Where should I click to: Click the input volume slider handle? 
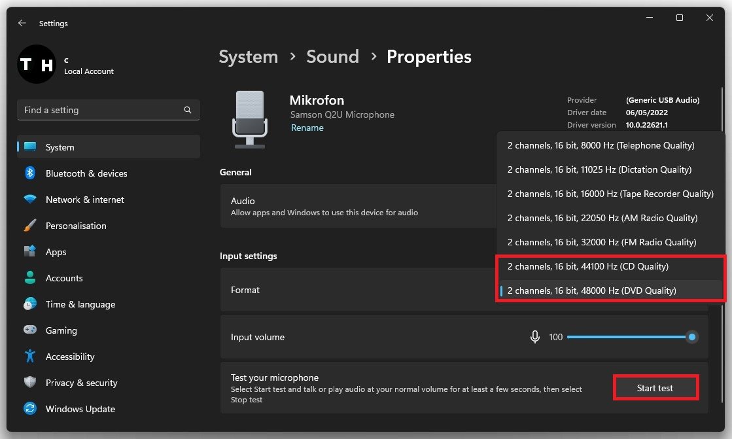691,337
